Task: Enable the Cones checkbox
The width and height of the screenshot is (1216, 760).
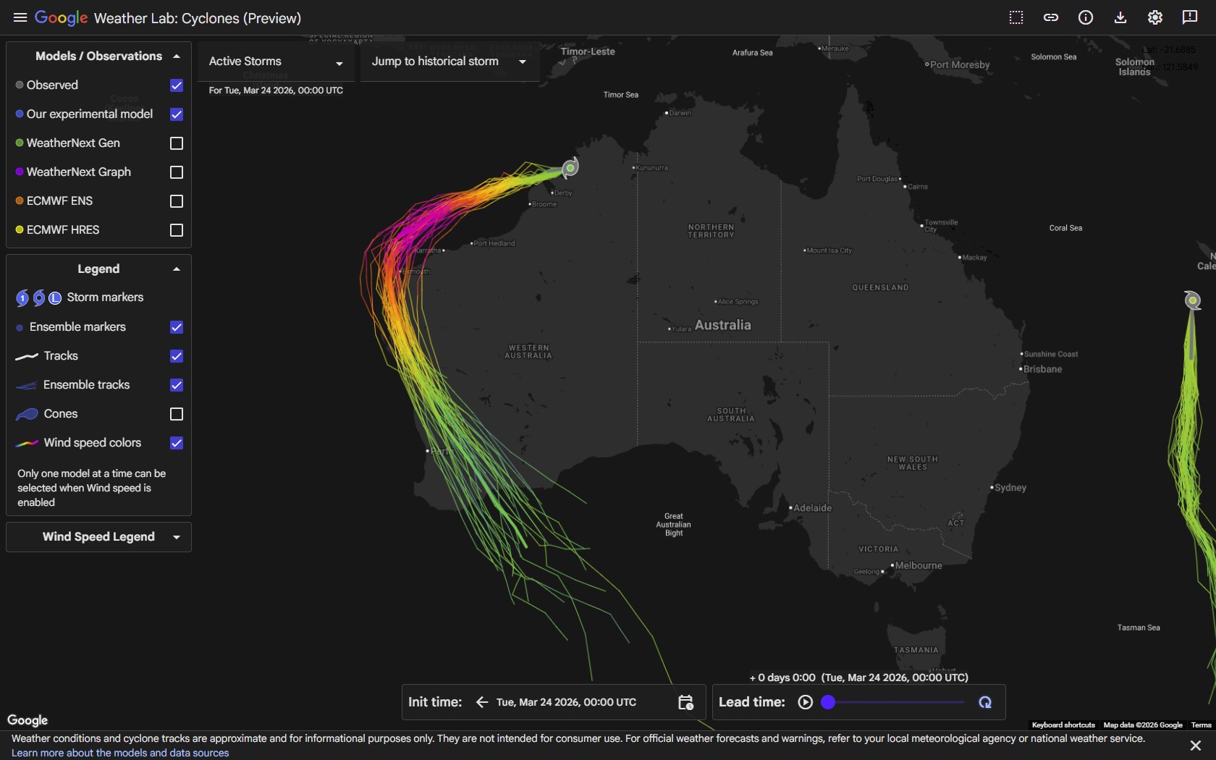Action: (177, 414)
